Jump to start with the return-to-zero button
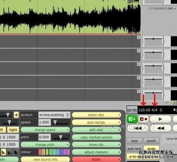Image resolution: width=177 pixels, height=162 pixels. (138, 128)
